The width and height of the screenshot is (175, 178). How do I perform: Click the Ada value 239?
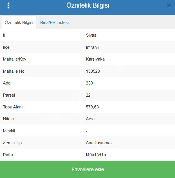point(89,83)
